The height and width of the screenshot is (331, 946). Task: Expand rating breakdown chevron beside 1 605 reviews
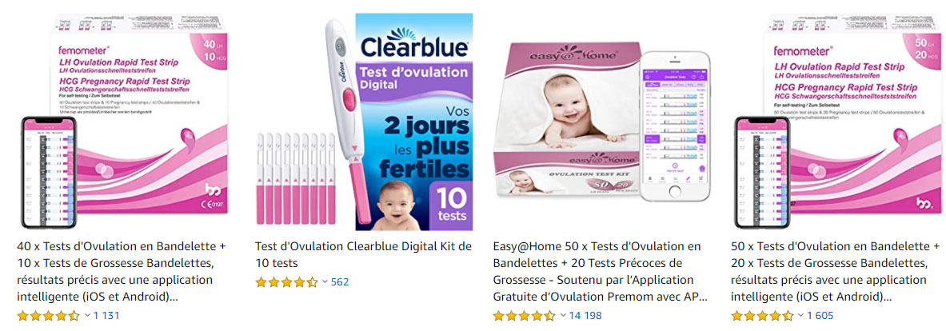coord(800,316)
